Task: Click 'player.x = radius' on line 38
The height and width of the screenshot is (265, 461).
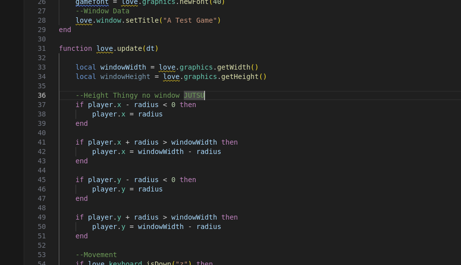Action: pyautogui.click(x=128, y=114)
